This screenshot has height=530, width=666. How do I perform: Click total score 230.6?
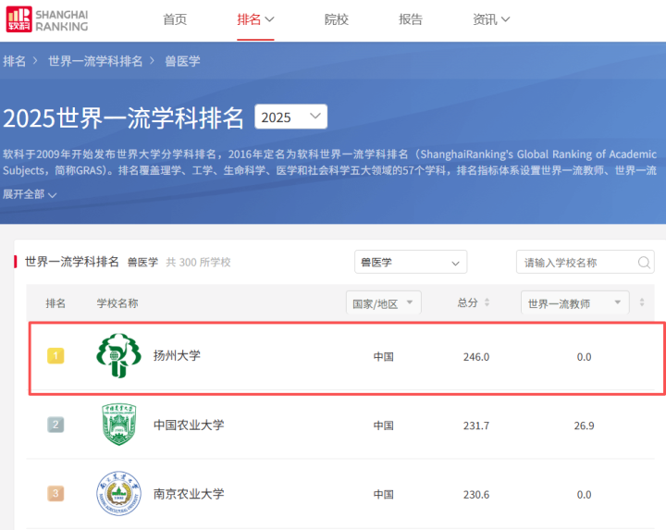pos(476,495)
